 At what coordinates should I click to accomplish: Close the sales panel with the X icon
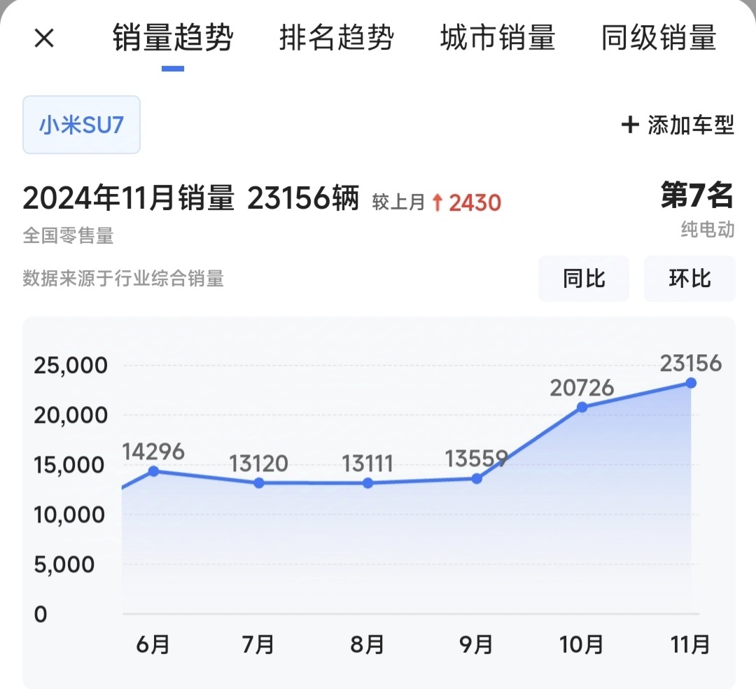pos(44,38)
